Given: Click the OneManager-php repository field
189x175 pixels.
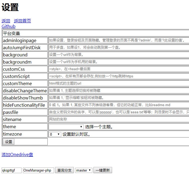Looking at the screenshot, I should point(38,170).
